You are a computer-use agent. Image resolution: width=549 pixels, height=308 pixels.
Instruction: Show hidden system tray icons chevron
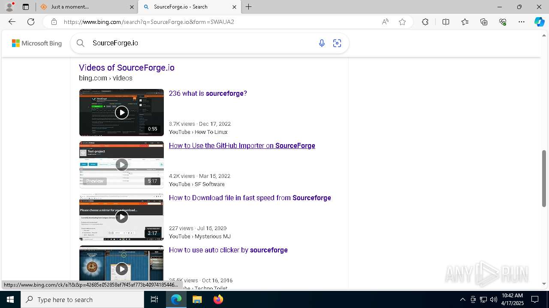click(462, 299)
